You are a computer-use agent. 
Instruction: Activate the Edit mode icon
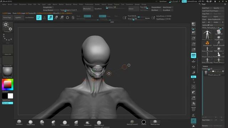point(39,17)
